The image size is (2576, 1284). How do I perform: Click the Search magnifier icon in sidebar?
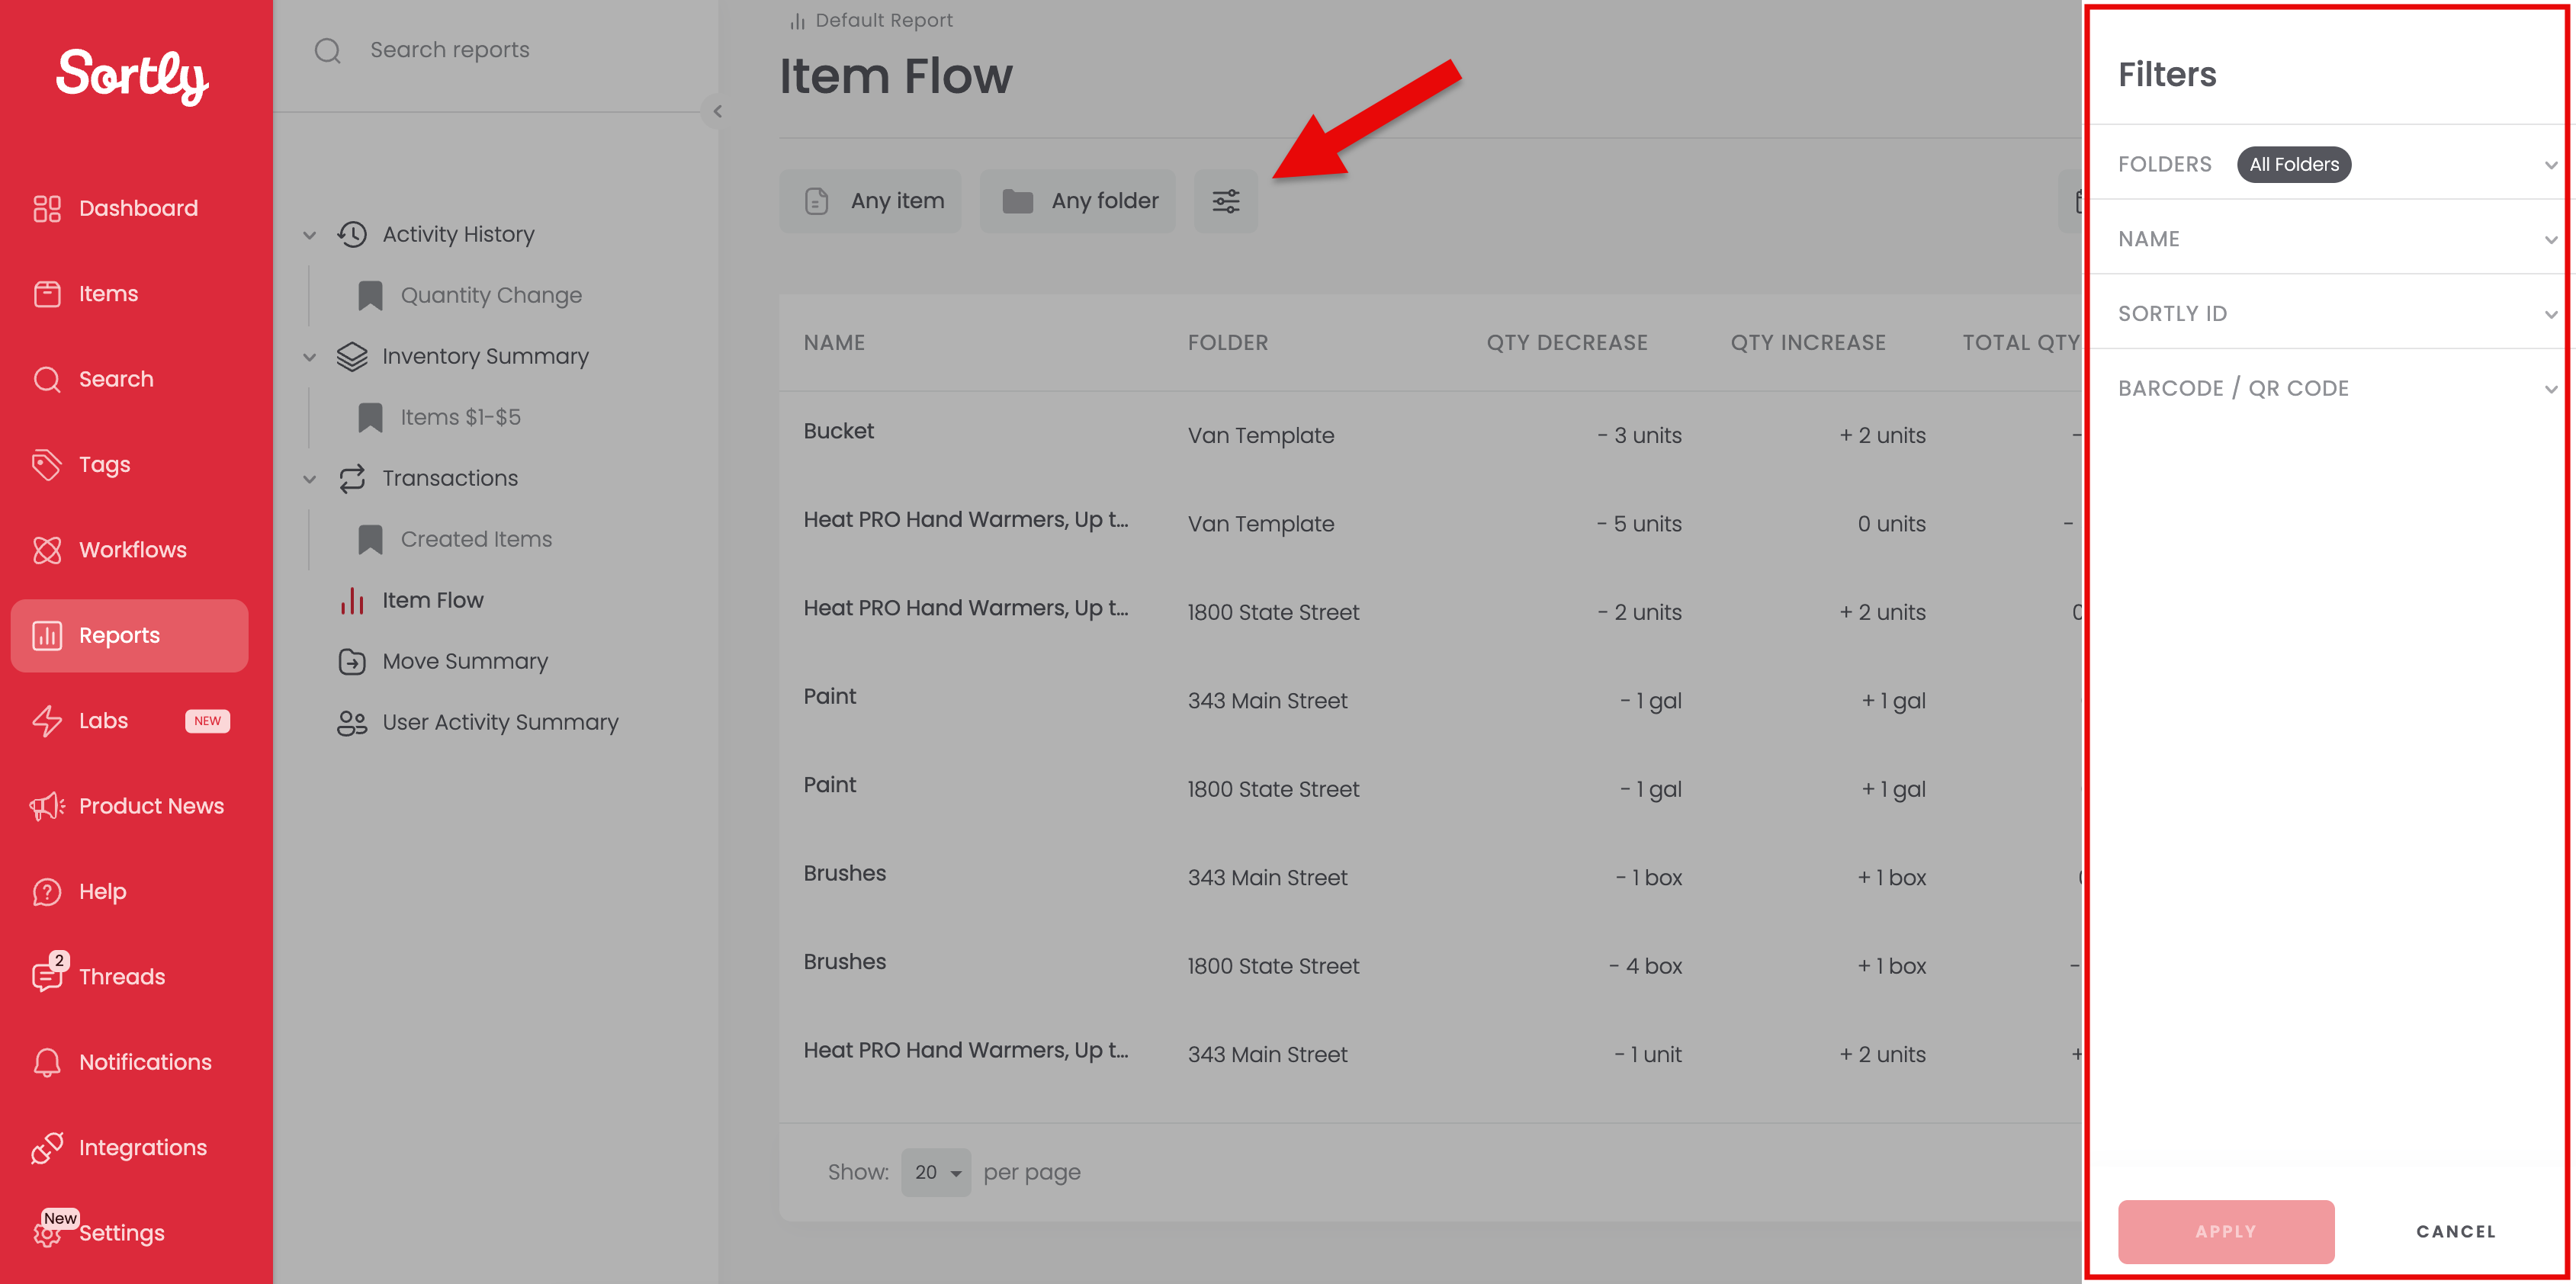click(x=47, y=379)
